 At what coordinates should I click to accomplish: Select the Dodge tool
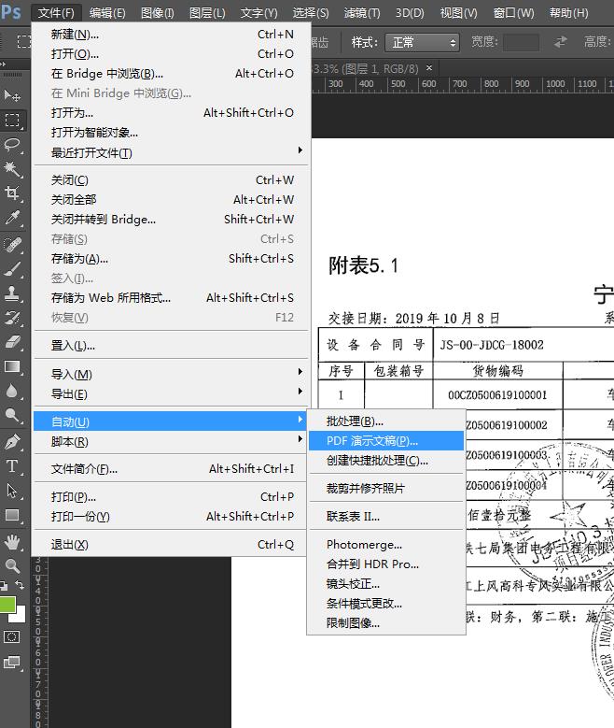11,416
